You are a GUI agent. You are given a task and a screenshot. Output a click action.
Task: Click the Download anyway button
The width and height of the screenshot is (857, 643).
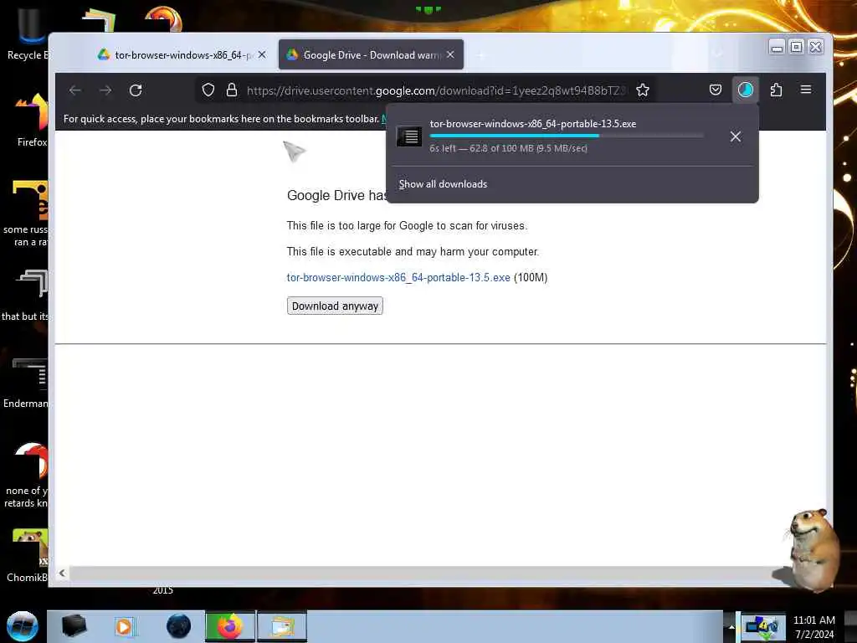pyautogui.click(x=335, y=306)
